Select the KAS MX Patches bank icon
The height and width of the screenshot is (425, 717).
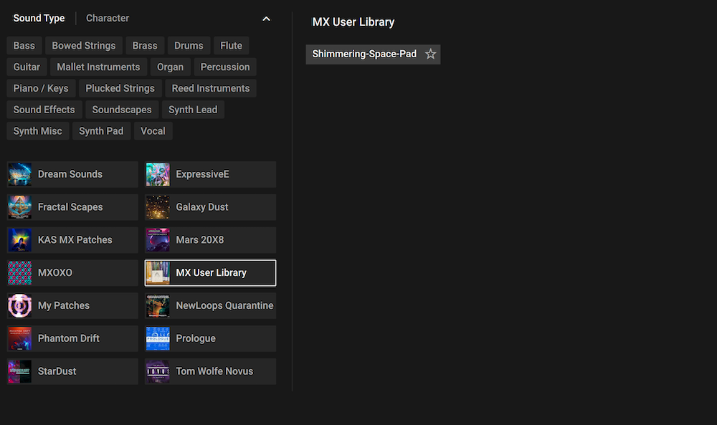coord(19,240)
